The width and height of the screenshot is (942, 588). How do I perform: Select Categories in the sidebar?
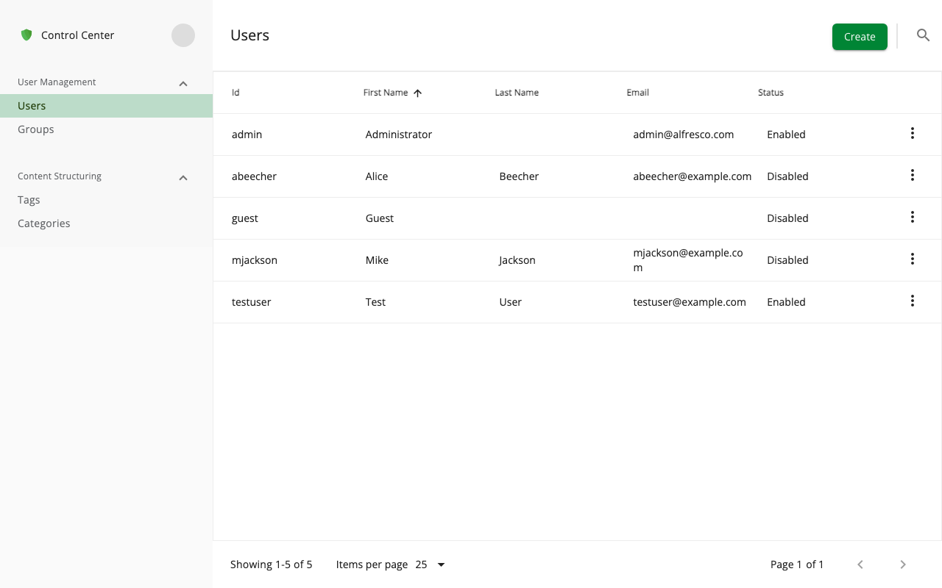click(44, 223)
